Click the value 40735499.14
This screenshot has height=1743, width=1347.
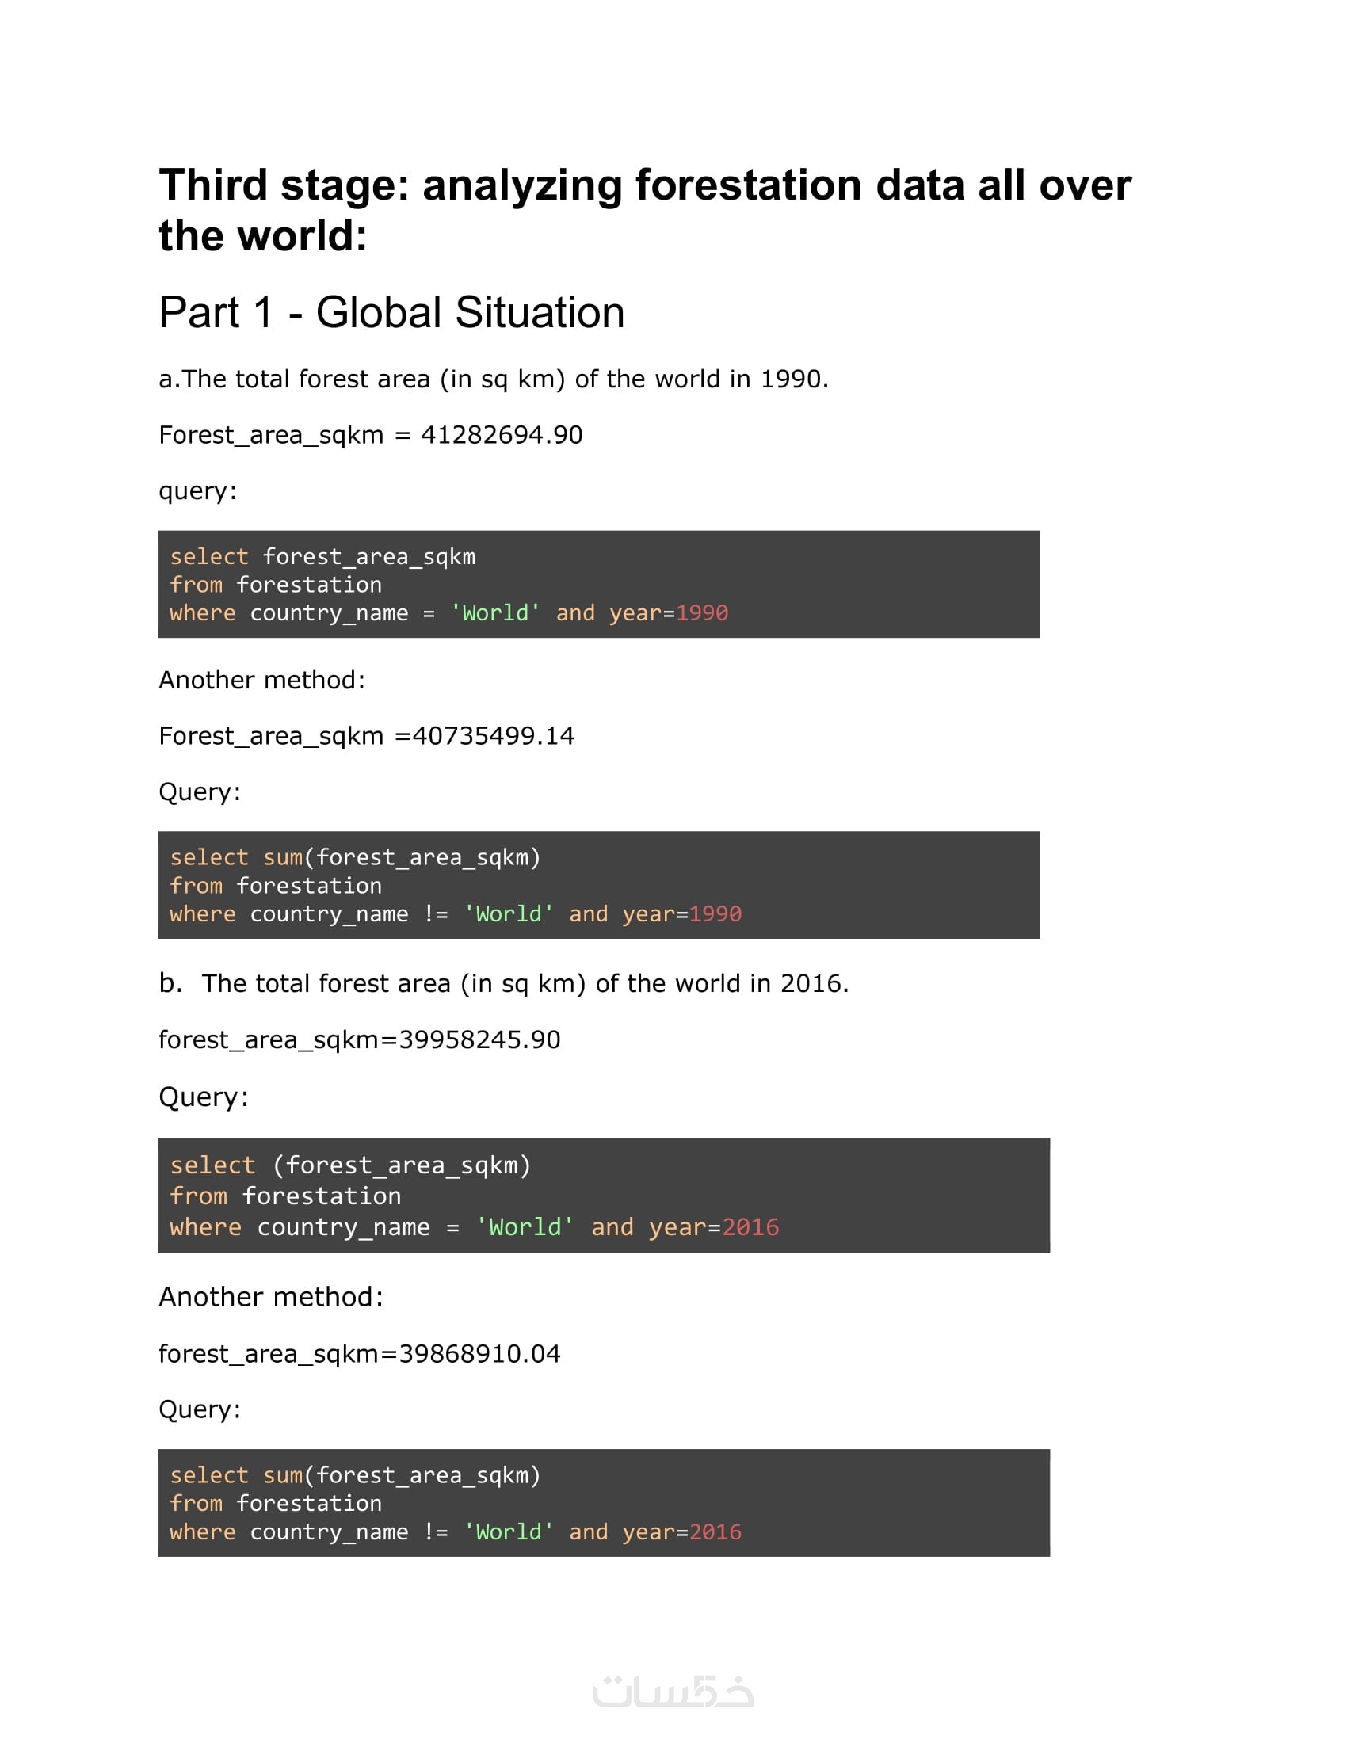coord(493,736)
